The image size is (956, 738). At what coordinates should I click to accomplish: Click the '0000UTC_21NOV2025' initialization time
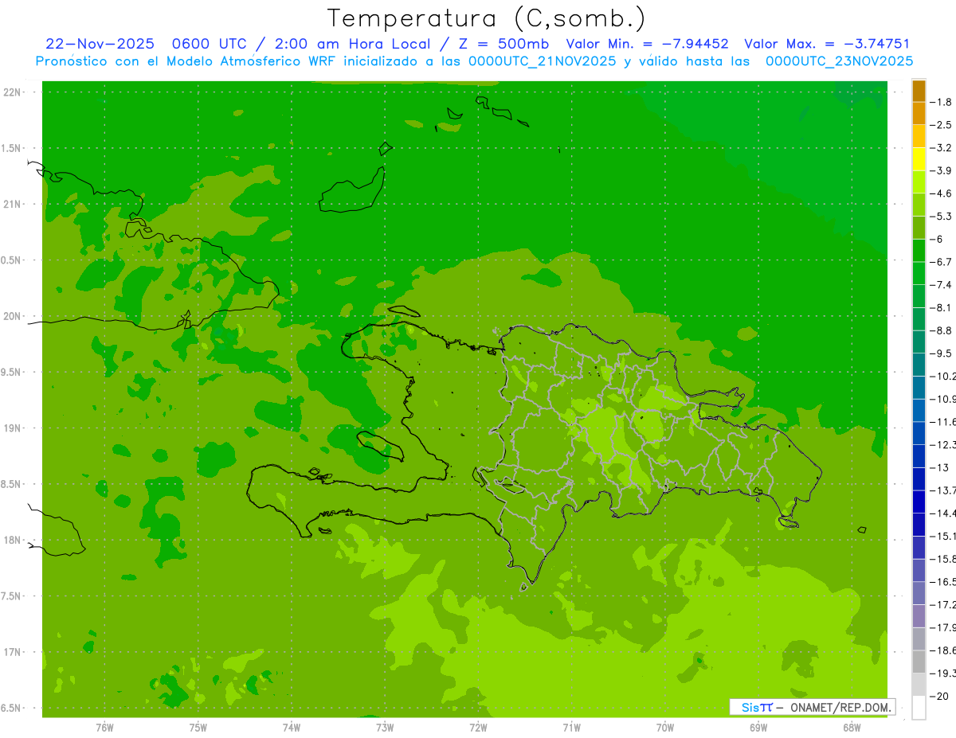542,61
